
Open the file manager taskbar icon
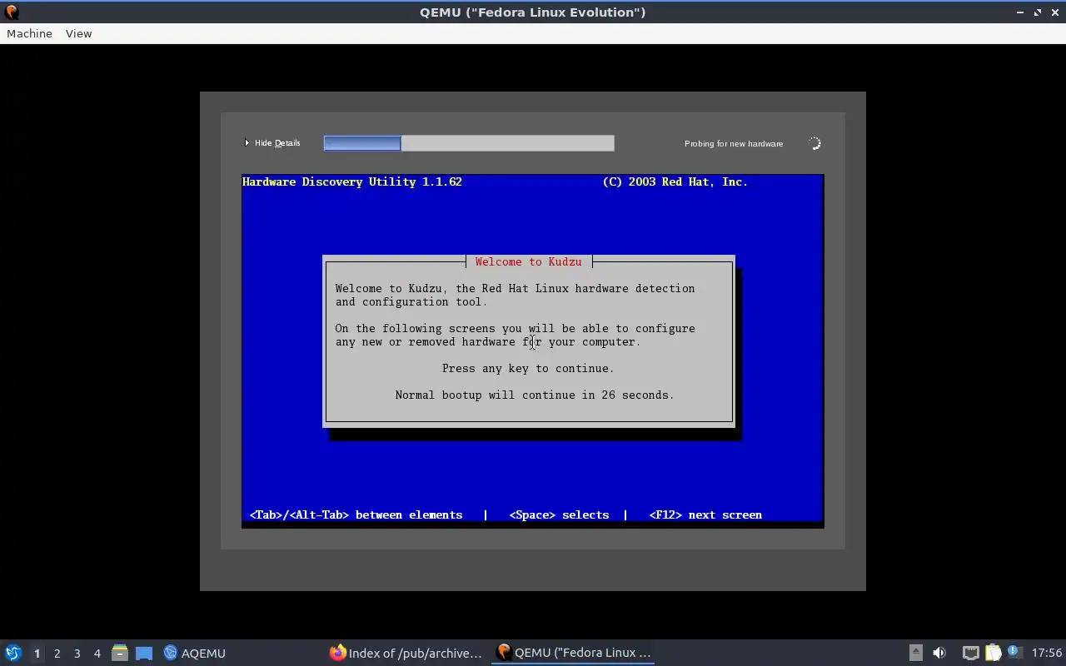(120, 653)
